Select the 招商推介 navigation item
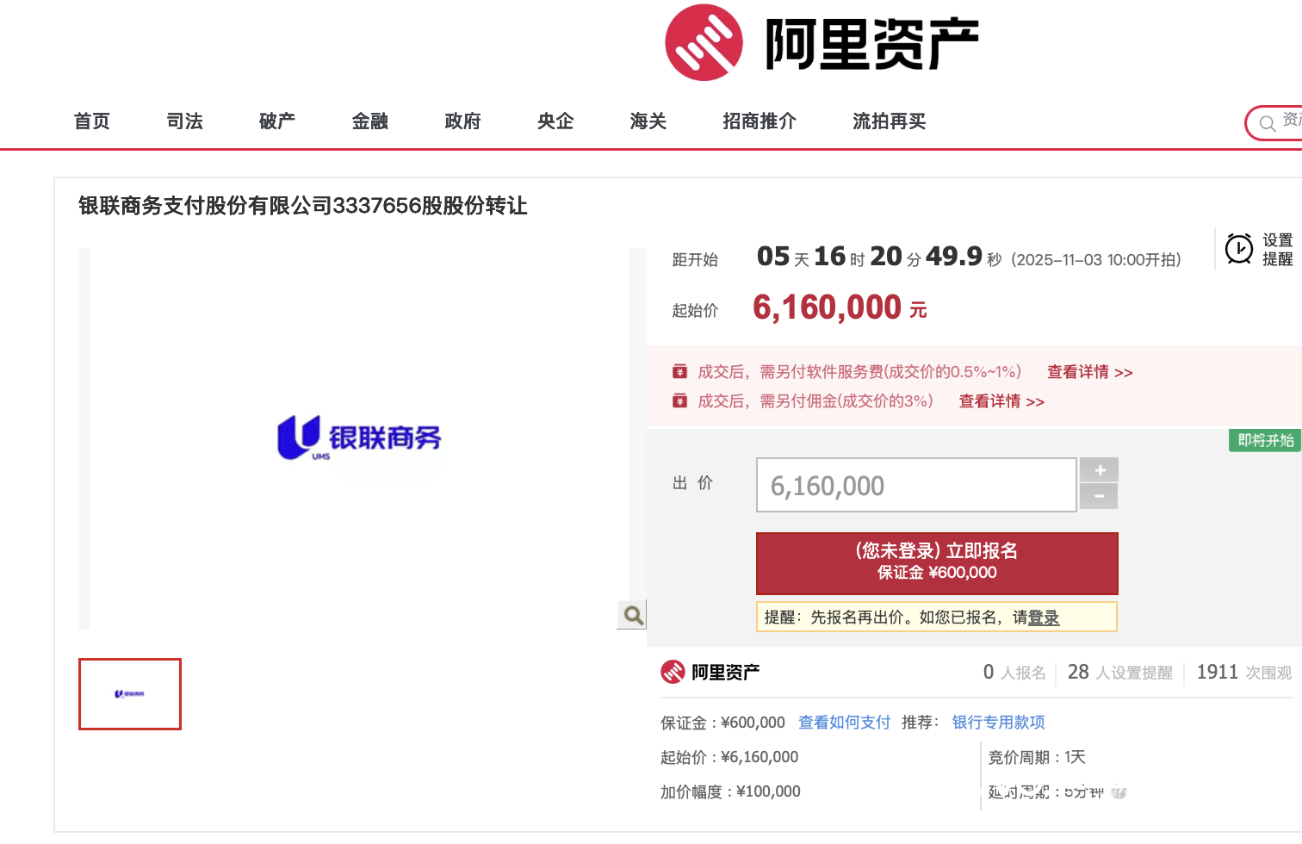Image resolution: width=1302 pixels, height=844 pixels. coord(759,121)
